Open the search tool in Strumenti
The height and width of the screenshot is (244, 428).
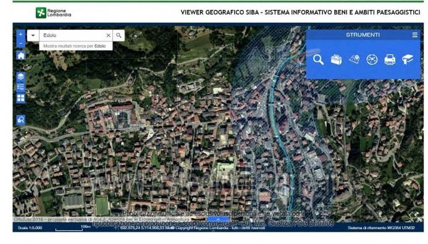click(x=318, y=59)
